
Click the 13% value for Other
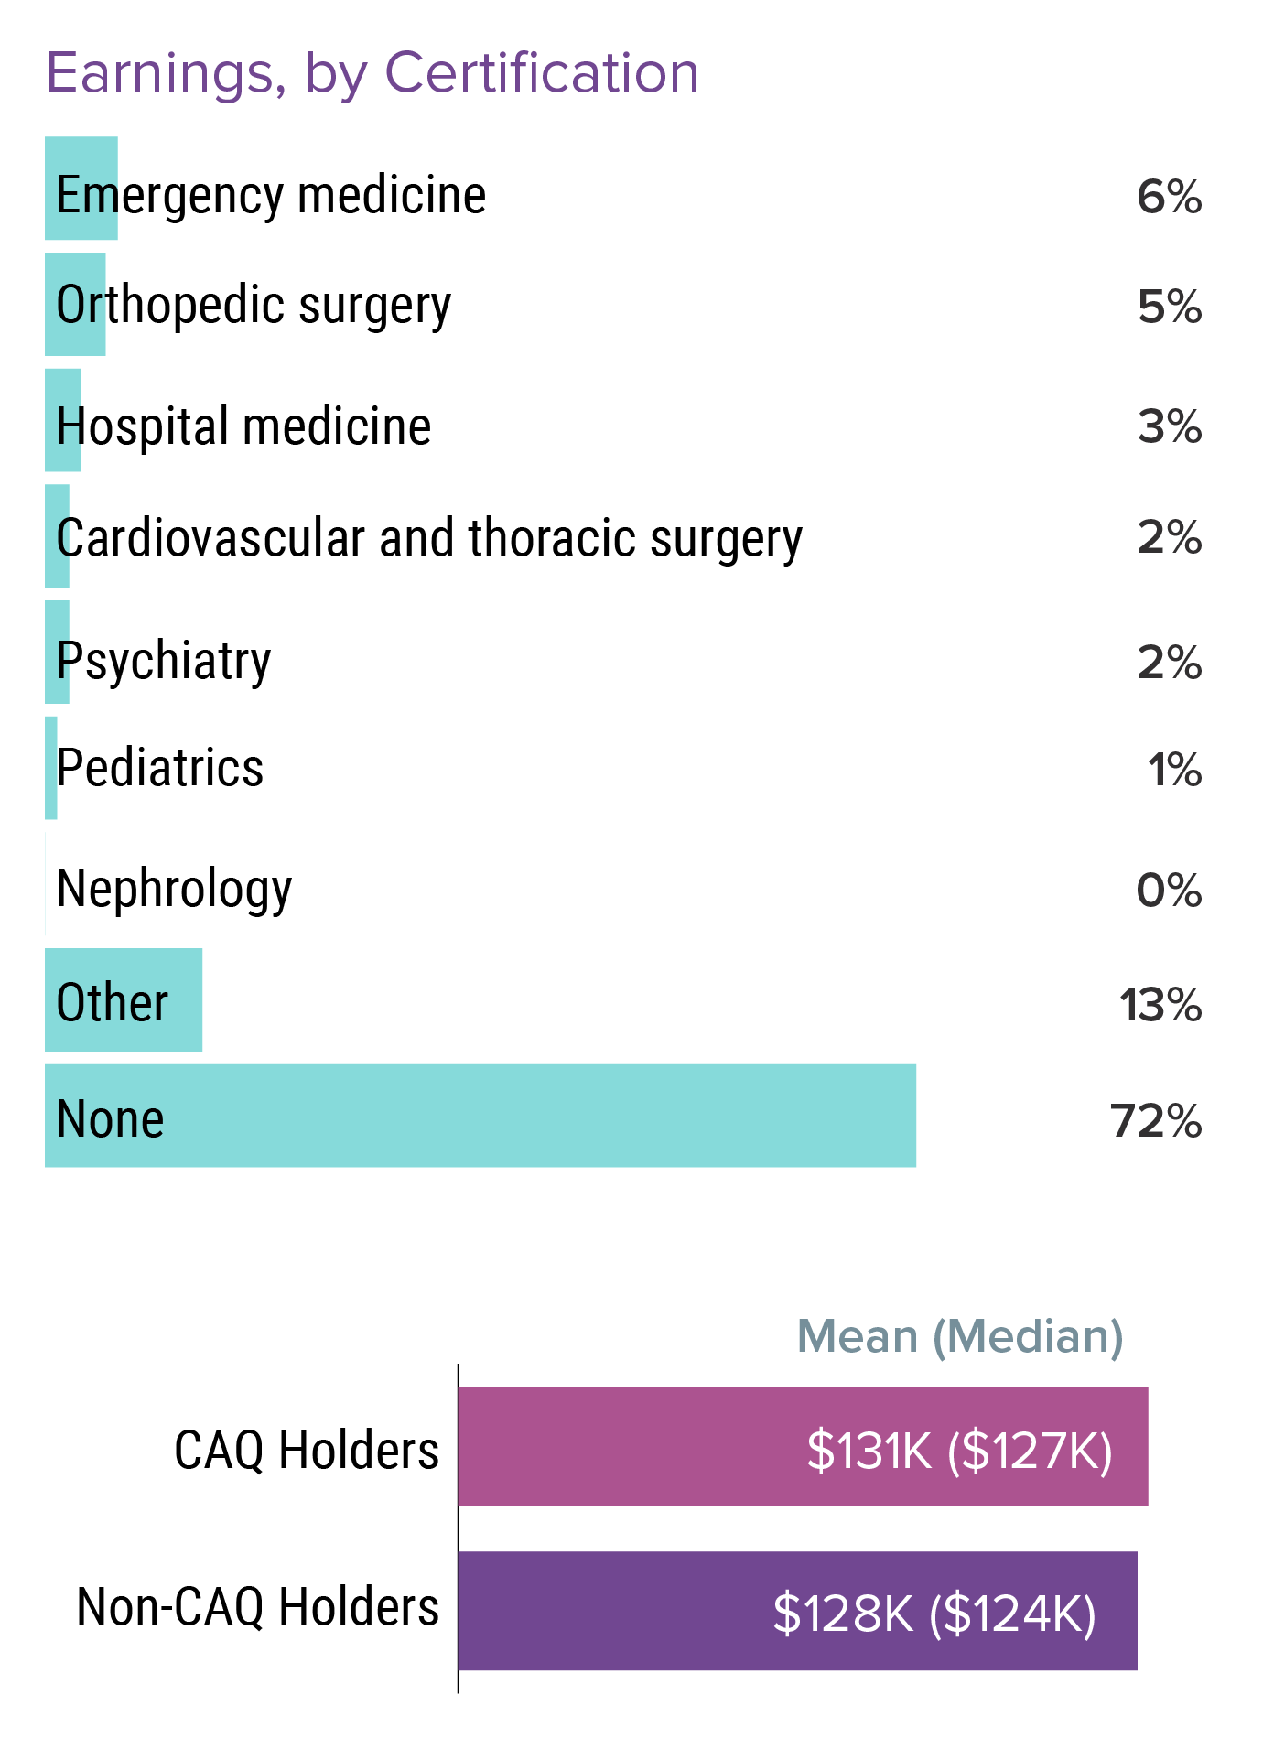pyautogui.click(x=1160, y=1006)
